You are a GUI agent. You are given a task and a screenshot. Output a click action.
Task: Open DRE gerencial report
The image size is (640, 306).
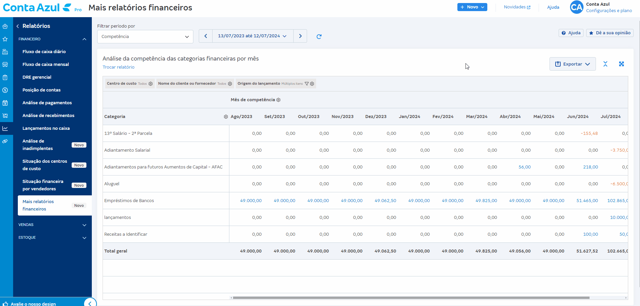point(37,77)
